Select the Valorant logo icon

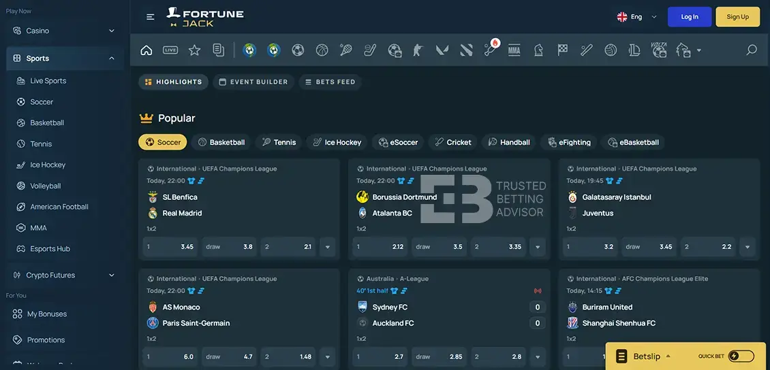(442, 50)
